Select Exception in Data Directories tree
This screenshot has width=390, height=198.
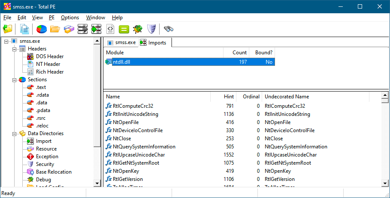[47, 157]
